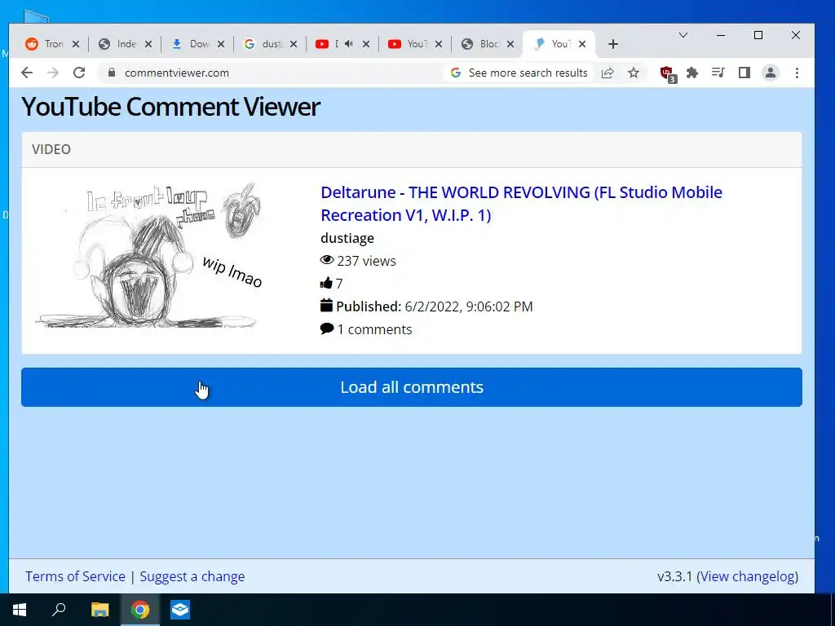Switch to the YouTube tab playing audio
Screen dimensions: 835x626
pyautogui.click(x=328, y=44)
